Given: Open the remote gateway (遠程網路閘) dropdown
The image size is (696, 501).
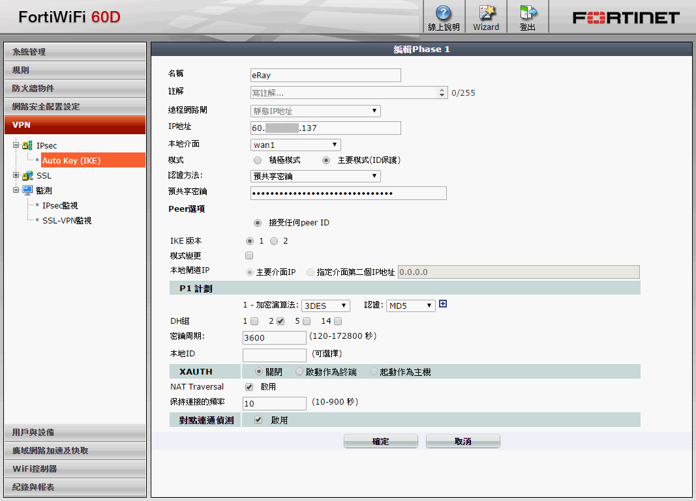Looking at the screenshot, I should click(x=316, y=111).
